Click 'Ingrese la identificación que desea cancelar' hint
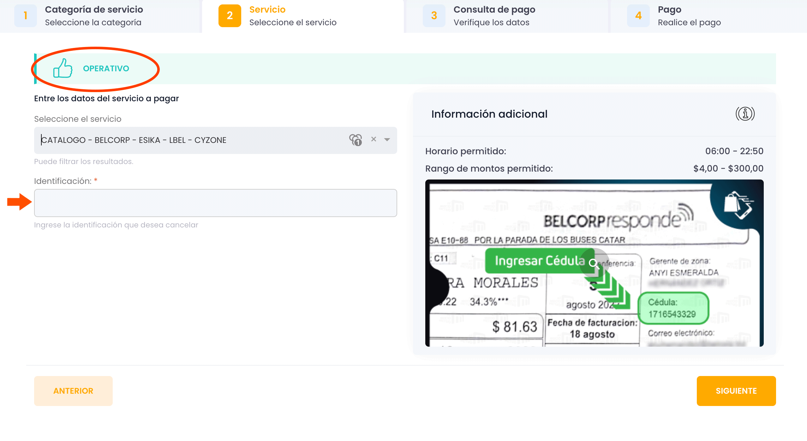The height and width of the screenshot is (441, 807). (x=116, y=225)
